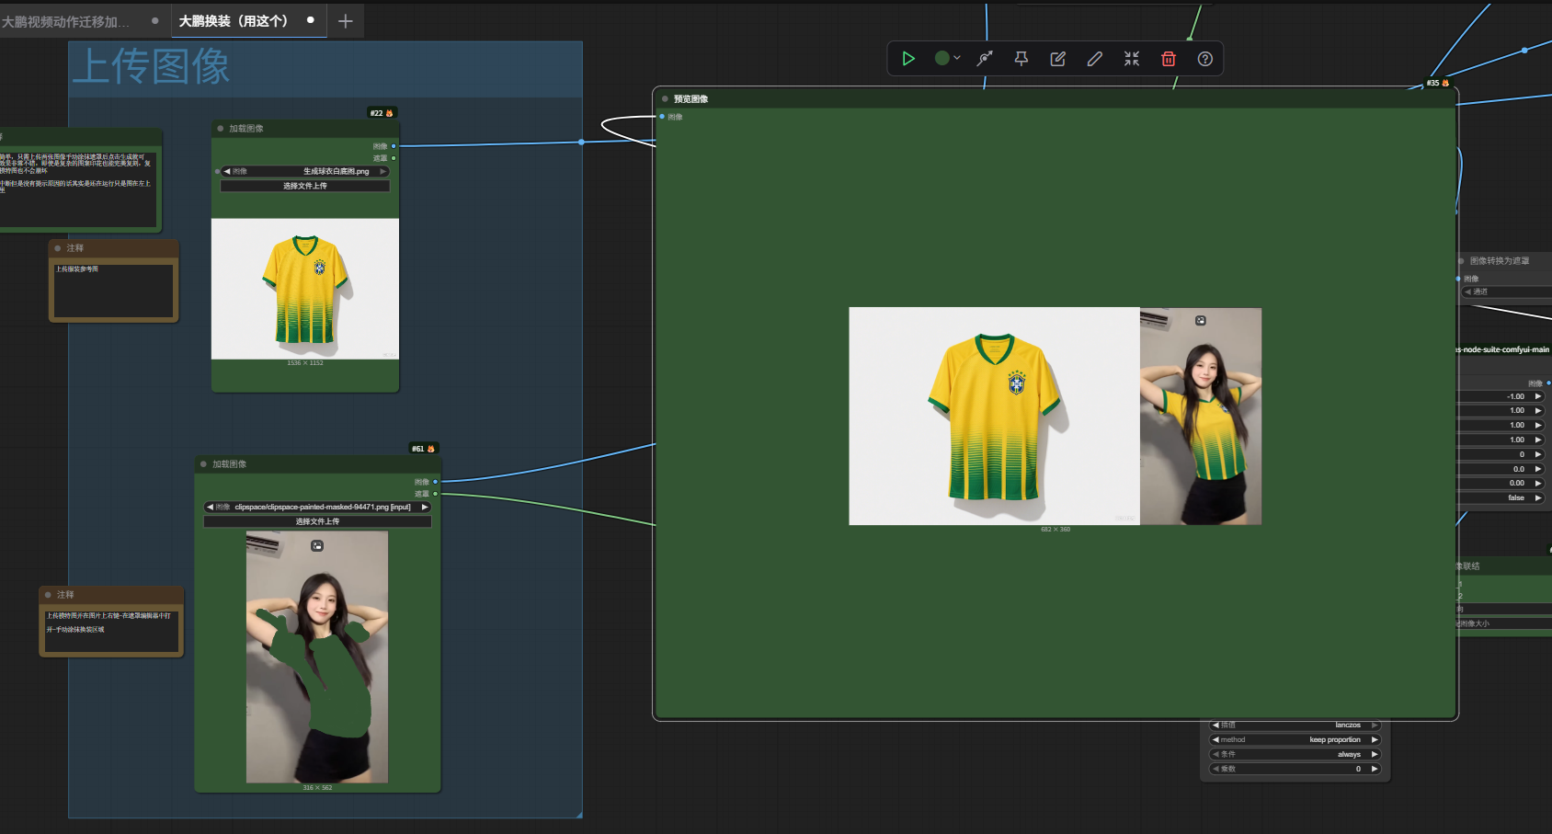The height and width of the screenshot is (834, 1552).
Task: Click 选择文件上传 button in node #22
Action: pyautogui.click(x=305, y=186)
